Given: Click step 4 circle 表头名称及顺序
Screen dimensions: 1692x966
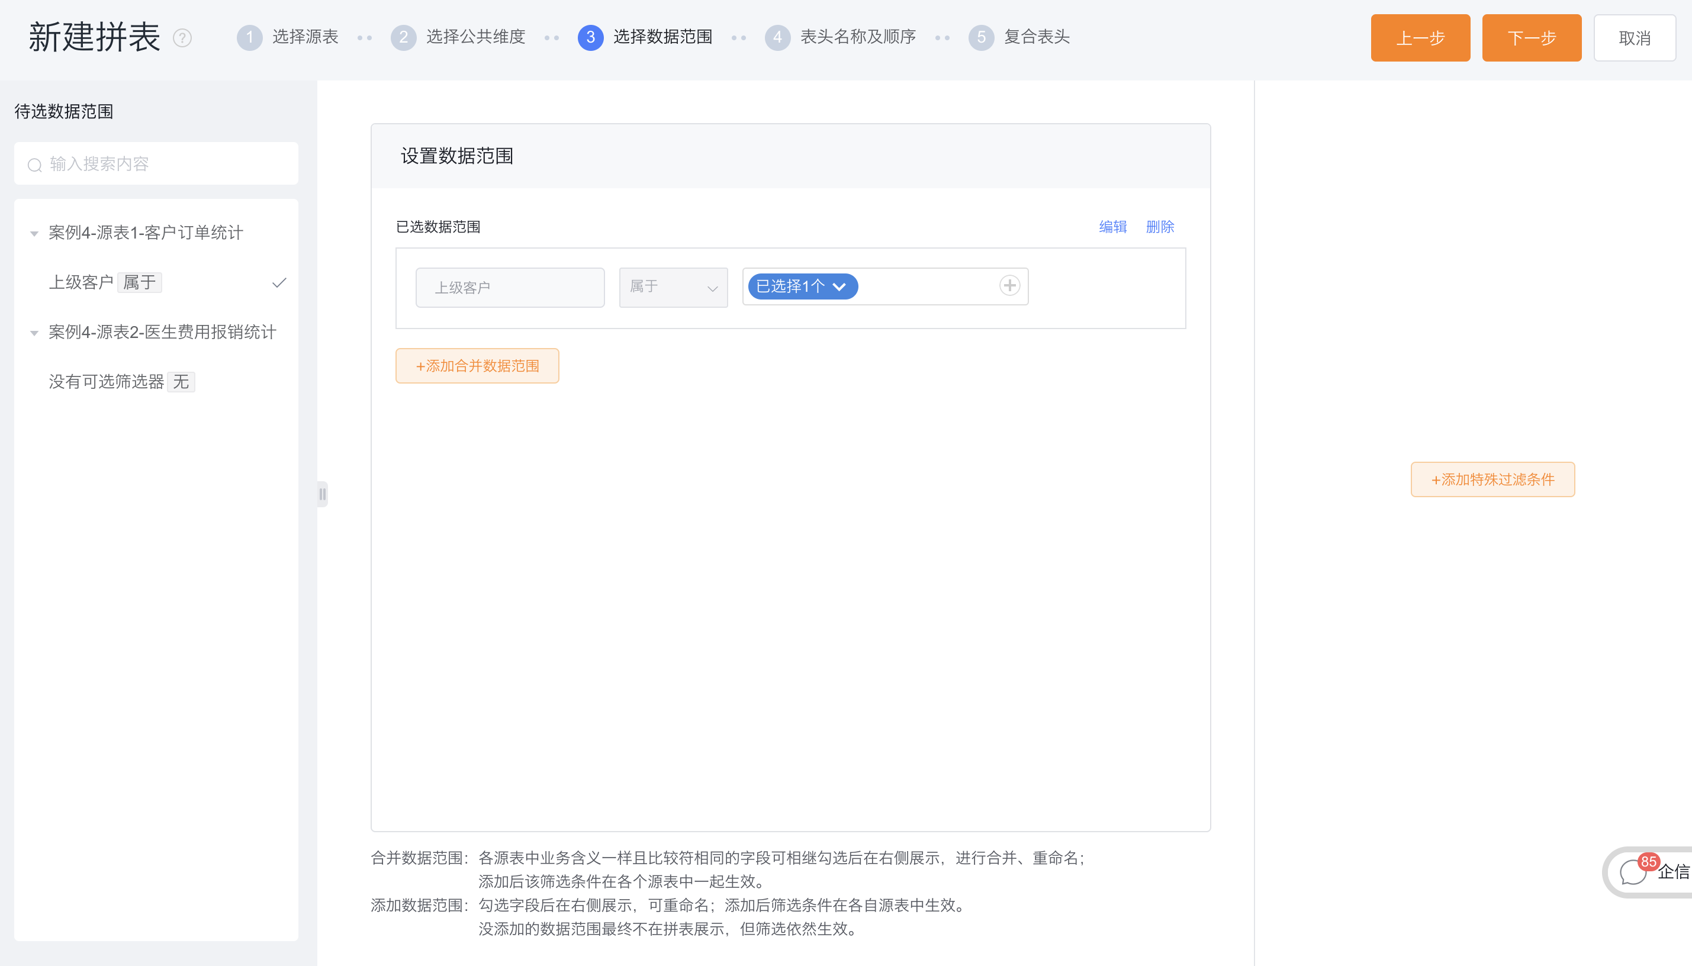Looking at the screenshot, I should pos(778,38).
